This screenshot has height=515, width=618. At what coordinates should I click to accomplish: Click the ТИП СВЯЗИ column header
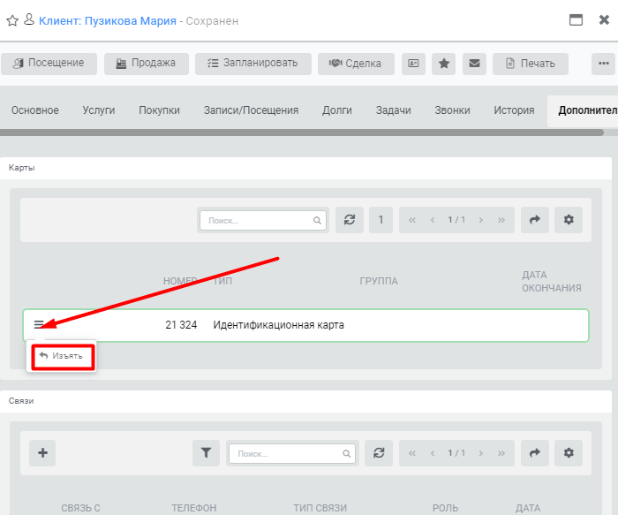(x=320, y=508)
